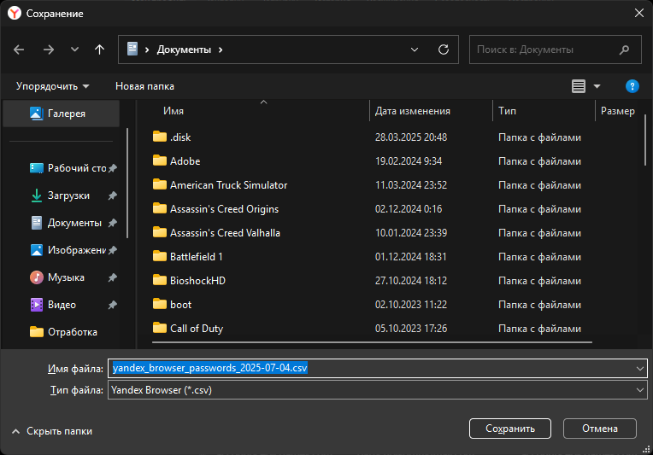Screen dimensions: 653x455
Task: Select the boot folder
Action: pos(180,305)
